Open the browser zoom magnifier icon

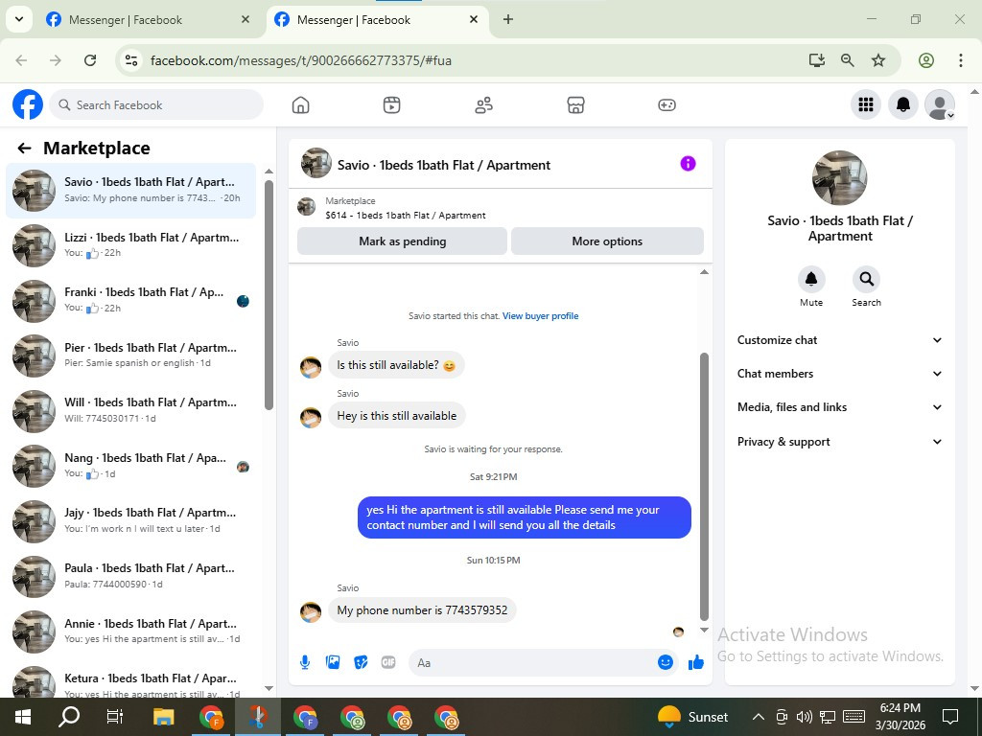(x=848, y=60)
